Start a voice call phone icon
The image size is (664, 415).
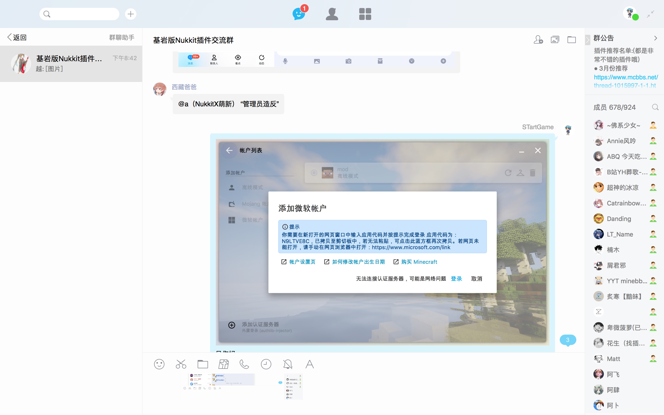244,364
